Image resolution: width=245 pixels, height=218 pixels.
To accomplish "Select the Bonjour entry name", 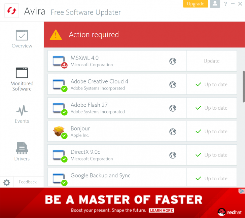I will tap(80, 129).
